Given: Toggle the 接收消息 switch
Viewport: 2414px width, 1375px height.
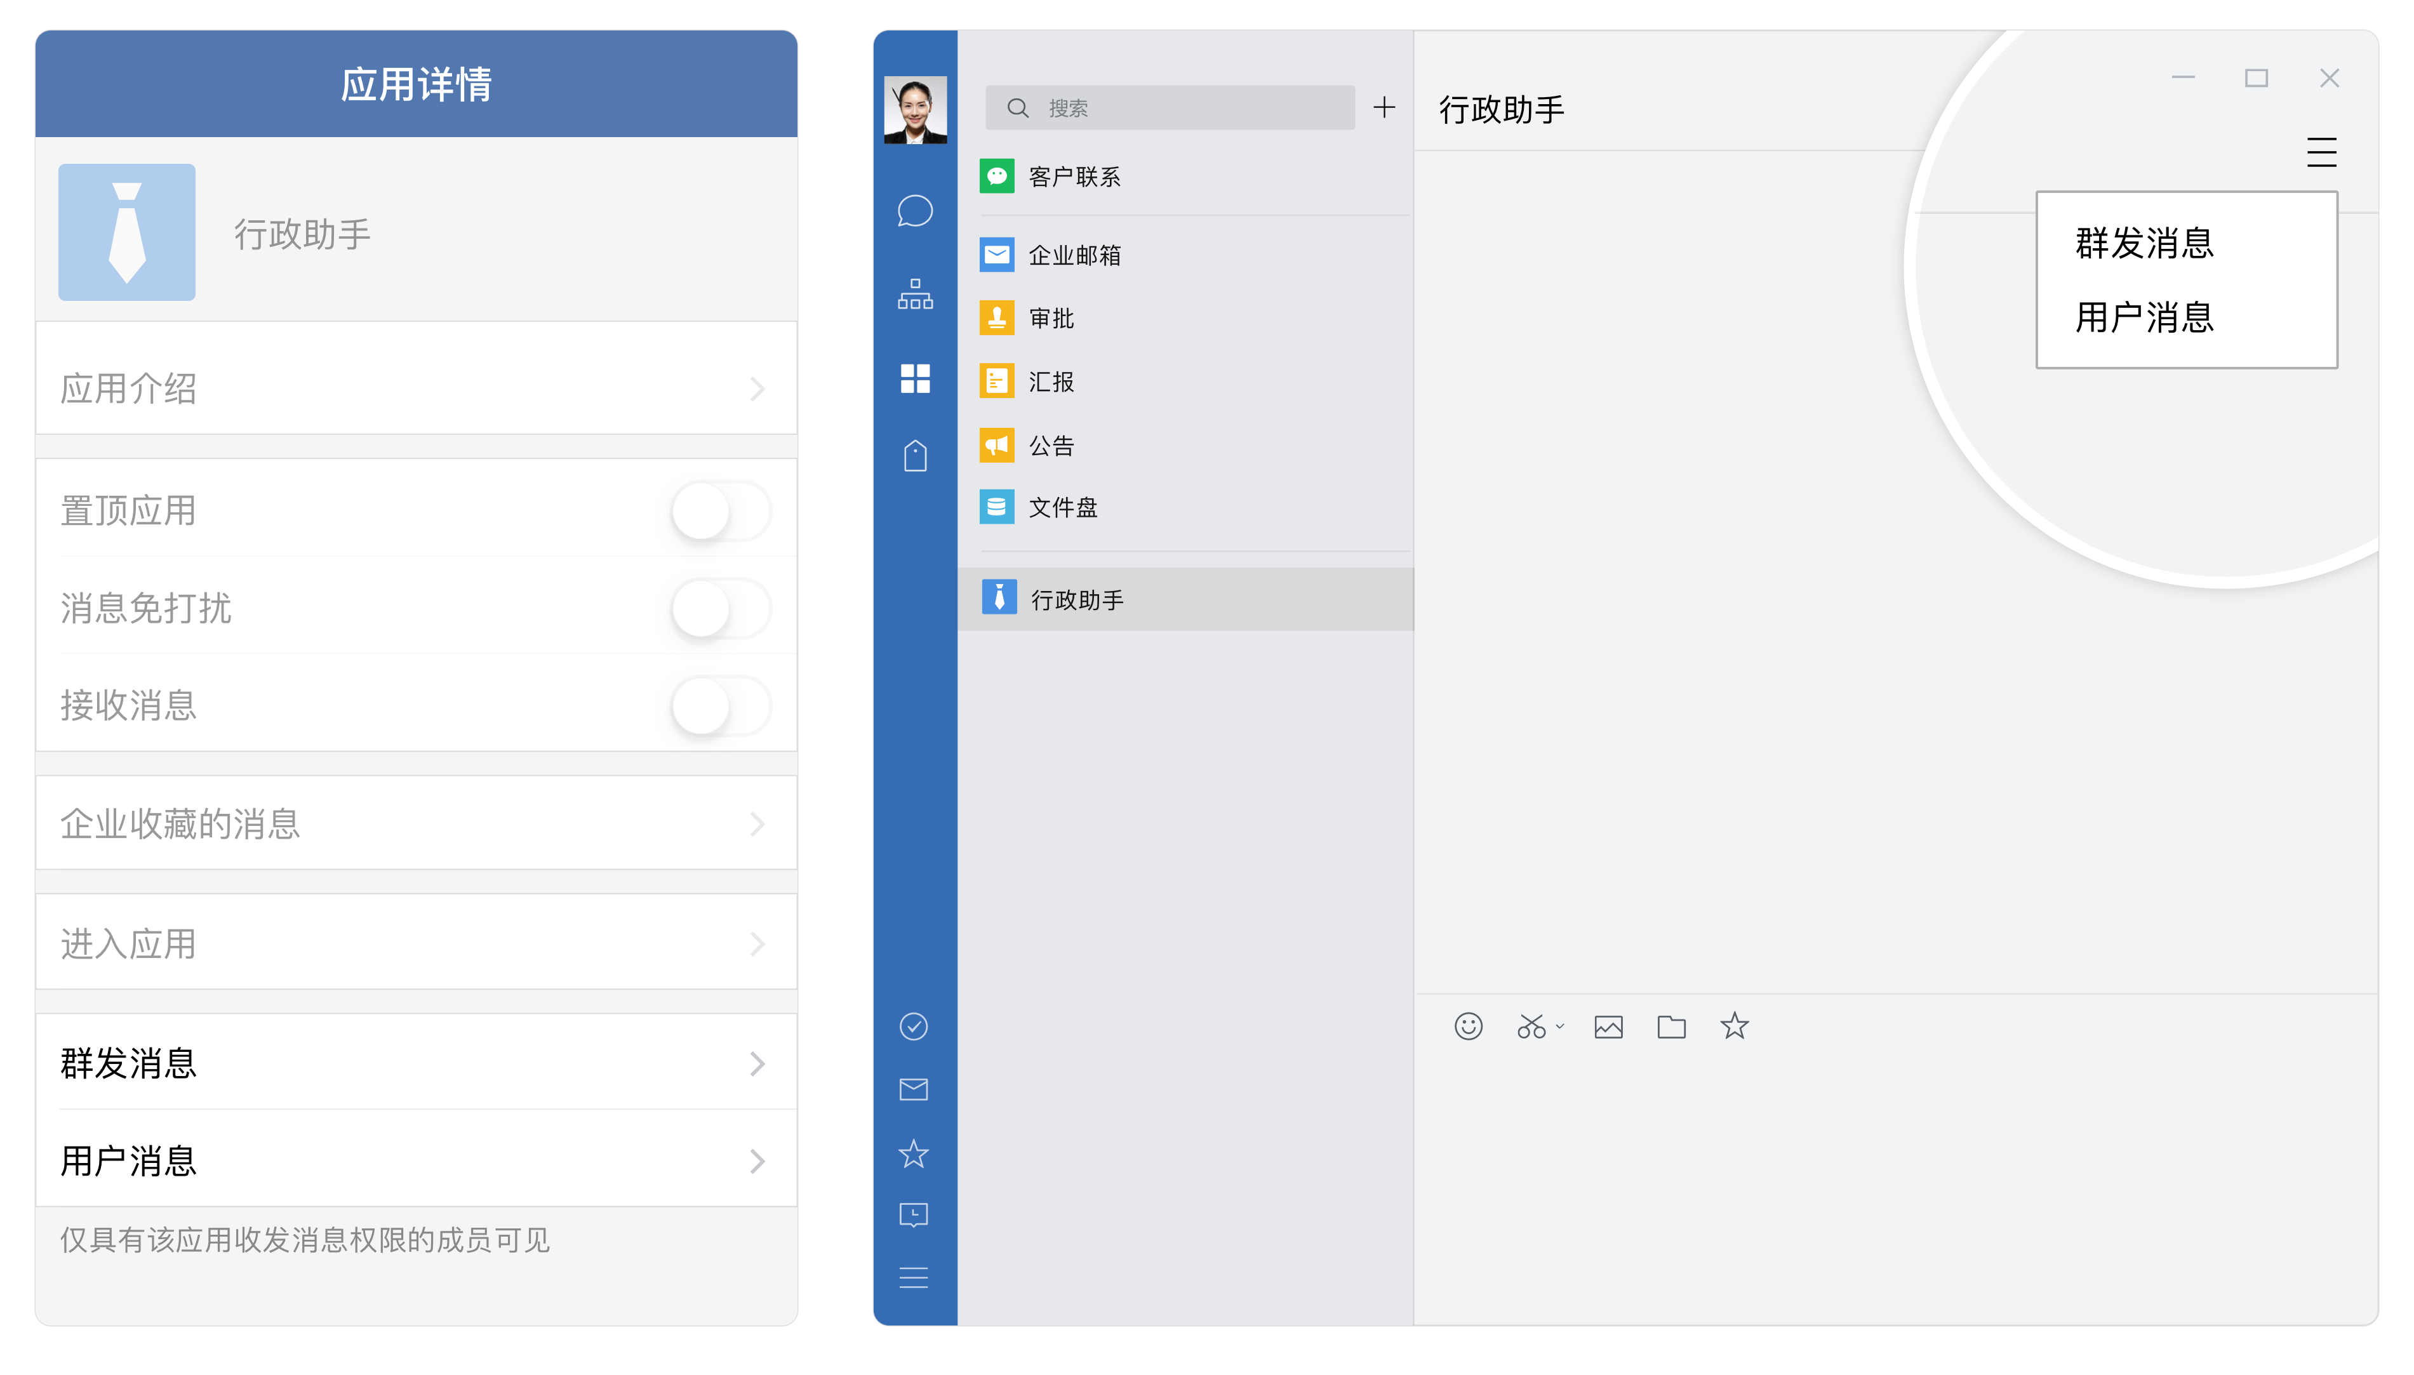Looking at the screenshot, I should tap(721, 705).
